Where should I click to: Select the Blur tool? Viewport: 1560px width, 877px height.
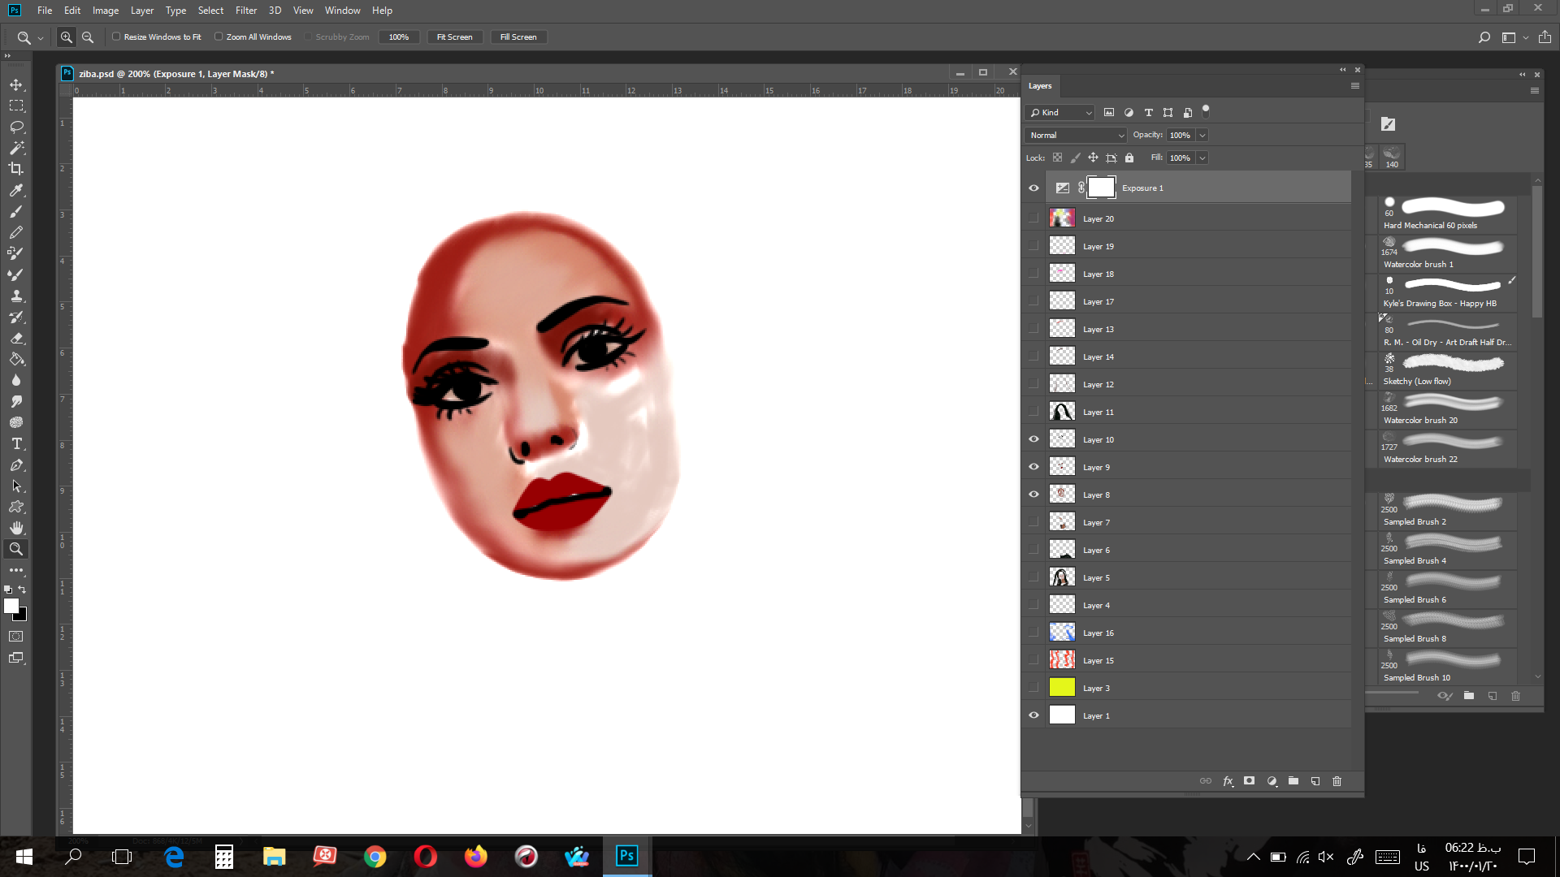coord(16,380)
